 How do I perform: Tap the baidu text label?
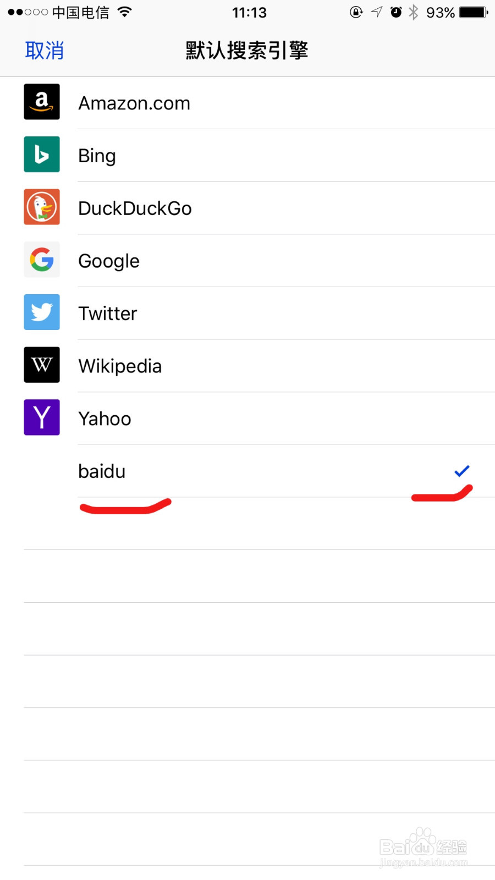[x=102, y=471]
